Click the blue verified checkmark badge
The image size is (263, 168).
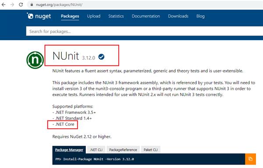(x=101, y=57)
